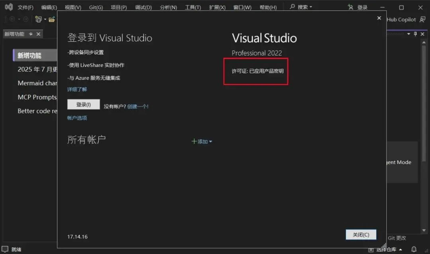Expand the 选择仓库 status bar dropdown
Screen dimensions: 430x254
click(x=389, y=249)
